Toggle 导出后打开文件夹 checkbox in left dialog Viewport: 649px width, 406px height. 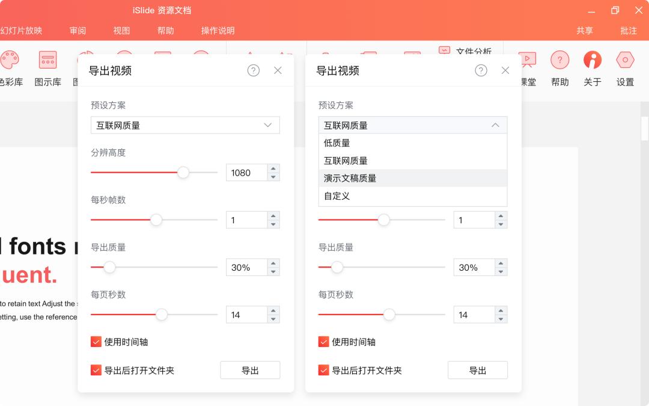[96, 370]
